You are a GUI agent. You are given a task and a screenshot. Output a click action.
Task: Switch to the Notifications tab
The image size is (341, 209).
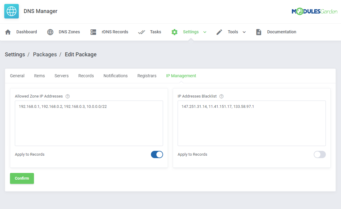[x=115, y=76]
